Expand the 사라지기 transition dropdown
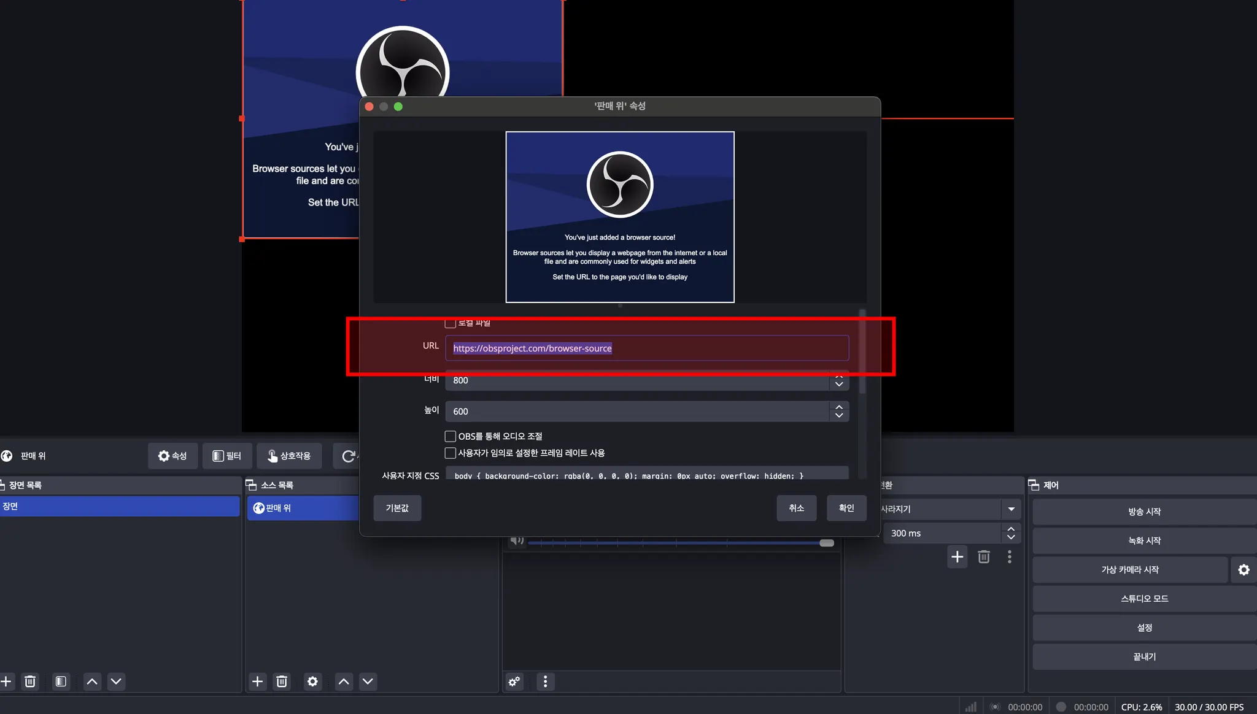The width and height of the screenshot is (1257, 714). click(1011, 509)
